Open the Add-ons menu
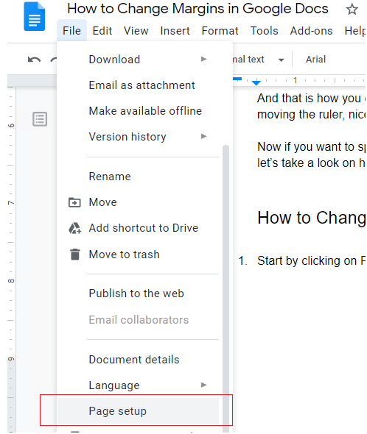367x434 pixels. [311, 31]
